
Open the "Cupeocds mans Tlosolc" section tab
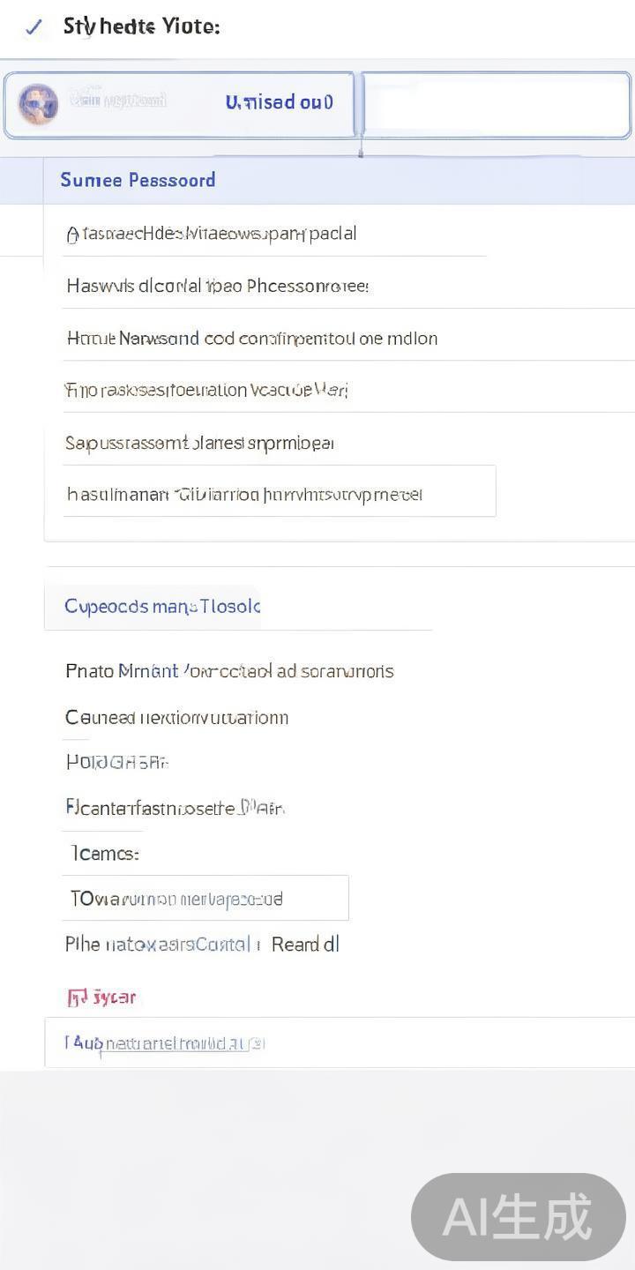click(x=162, y=607)
